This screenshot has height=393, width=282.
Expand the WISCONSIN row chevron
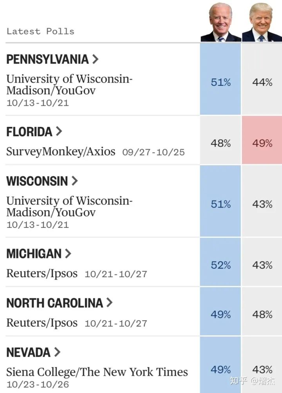74,181
